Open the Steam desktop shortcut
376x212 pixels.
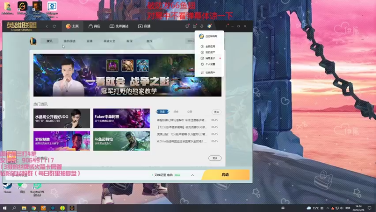click(8, 188)
